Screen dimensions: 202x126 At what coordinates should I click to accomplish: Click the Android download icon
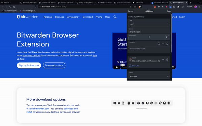(x=129, y=103)
